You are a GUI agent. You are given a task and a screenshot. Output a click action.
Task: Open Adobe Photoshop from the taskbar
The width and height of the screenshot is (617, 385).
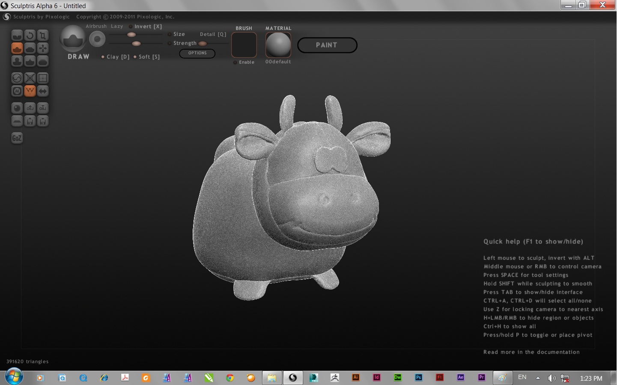(419, 377)
